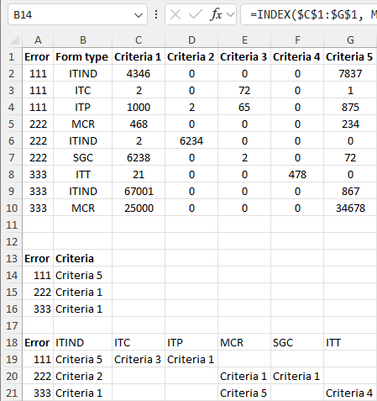
Task: Click the MCR header cell in row 18
Action: pyautogui.click(x=244, y=343)
